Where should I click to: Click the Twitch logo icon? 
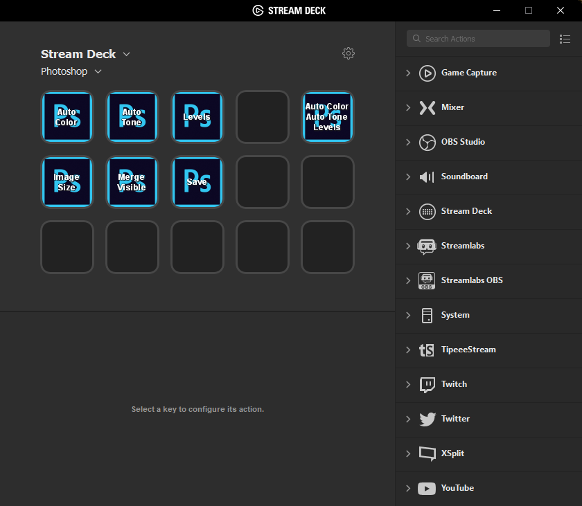(x=427, y=385)
